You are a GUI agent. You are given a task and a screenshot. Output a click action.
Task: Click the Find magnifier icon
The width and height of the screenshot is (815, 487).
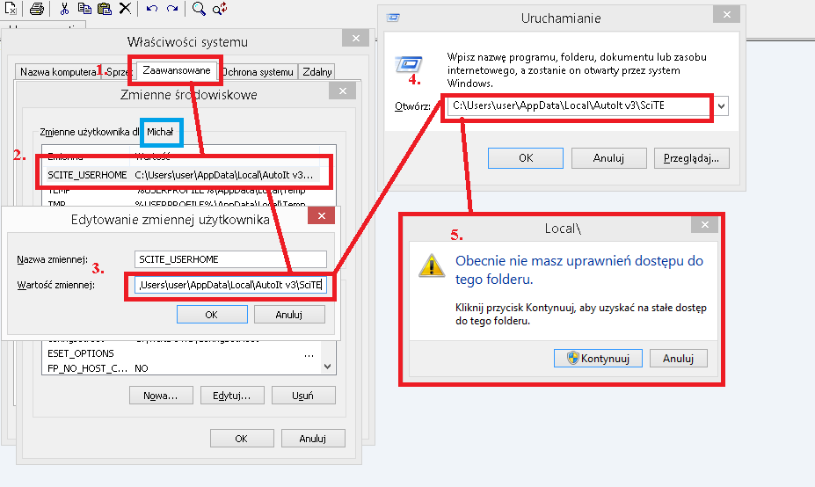pos(199,9)
